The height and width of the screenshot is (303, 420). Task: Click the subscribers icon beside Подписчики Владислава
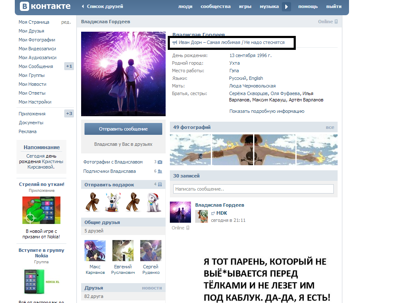[x=160, y=171]
